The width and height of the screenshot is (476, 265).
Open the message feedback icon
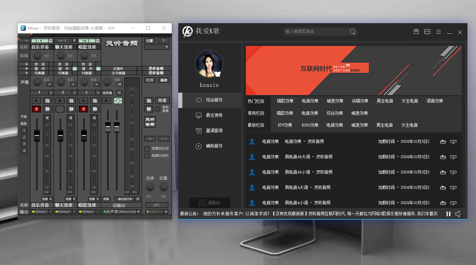pyautogui.click(x=427, y=32)
